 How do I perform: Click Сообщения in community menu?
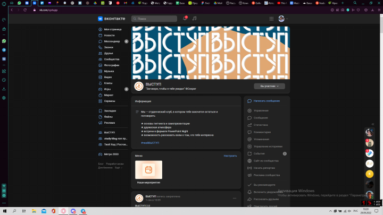tap(260, 118)
